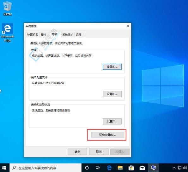188x172 pixels.
Task: Open the 系统保护 tab
Action: point(68,35)
